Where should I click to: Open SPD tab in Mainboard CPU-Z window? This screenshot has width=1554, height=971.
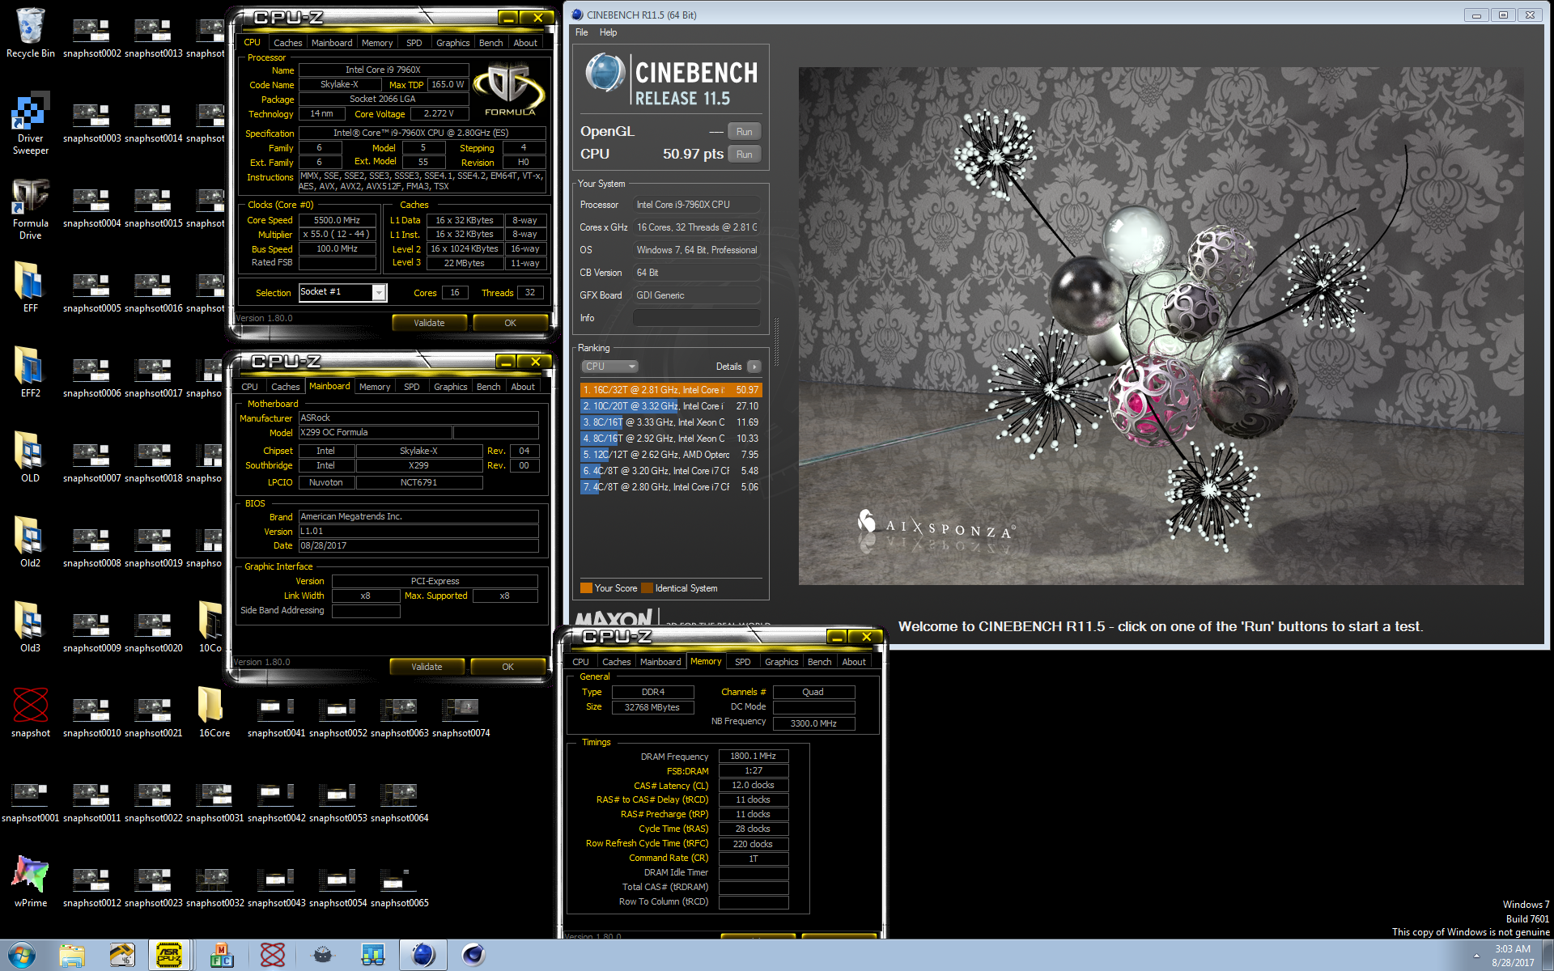click(412, 387)
